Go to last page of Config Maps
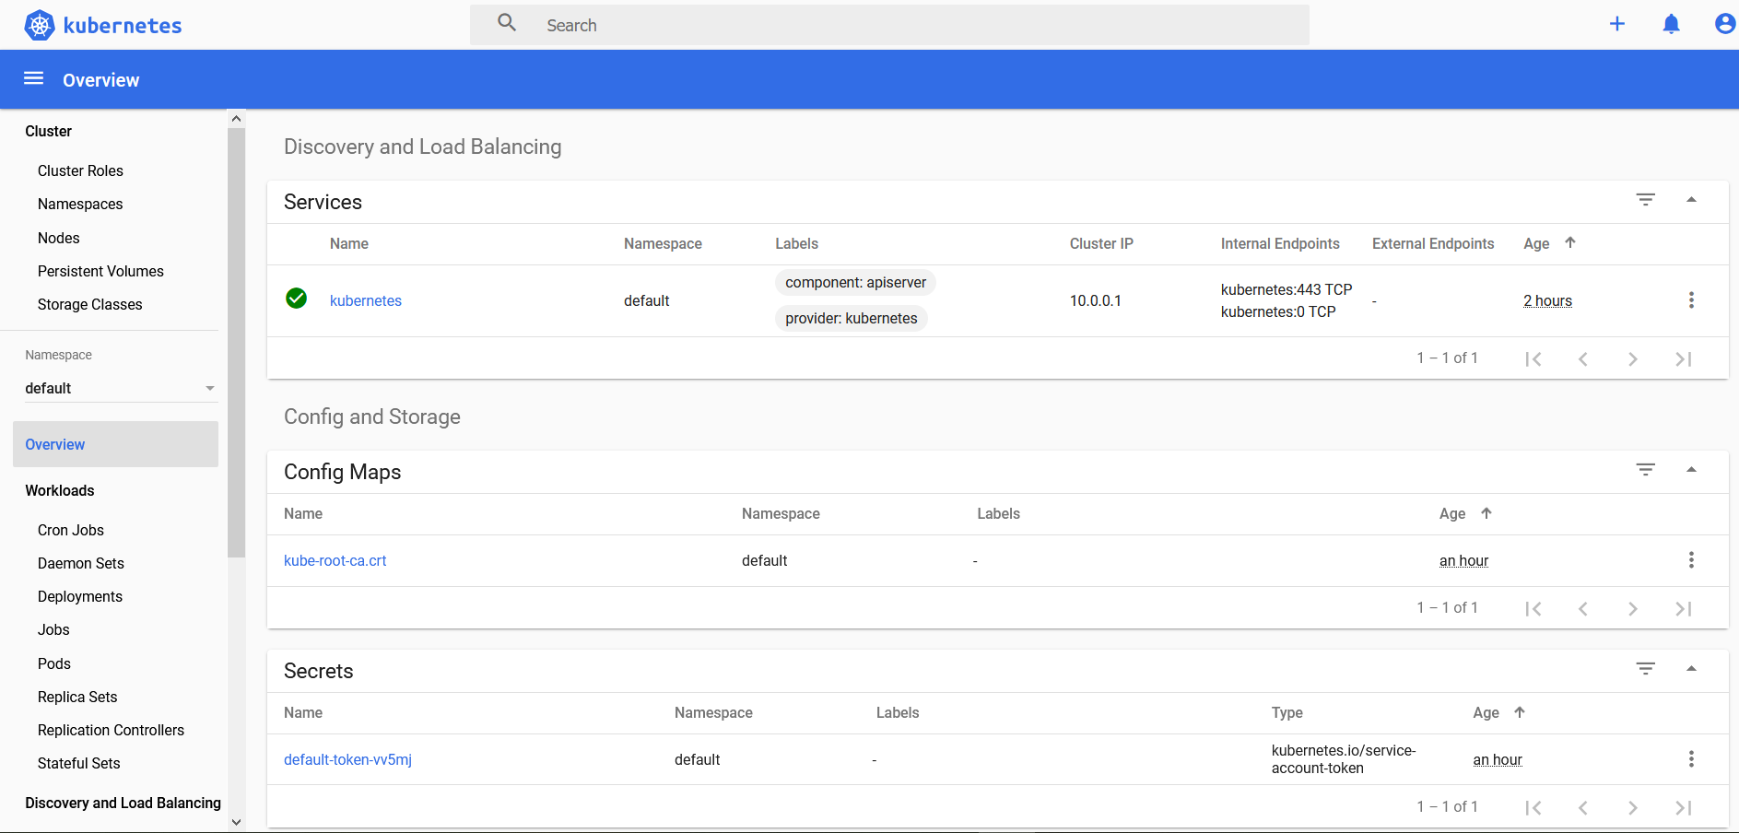 click(x=1683, y=609)
